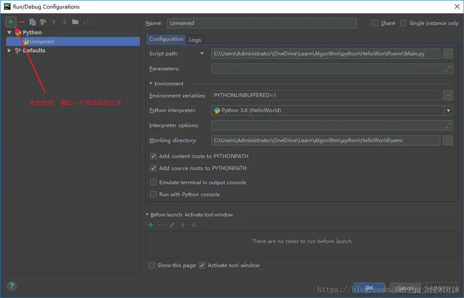464x298 pixels.
Task: Collapse the Environment section
Action: click(151, 84)
